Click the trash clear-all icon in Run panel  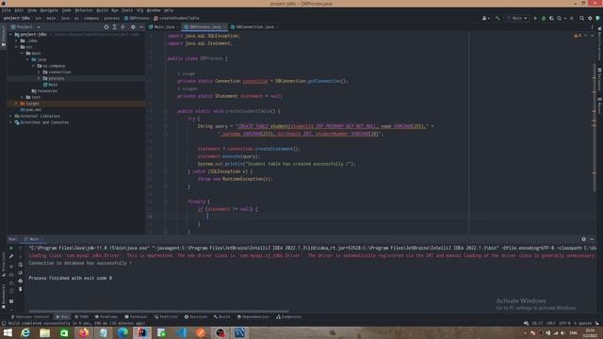pyautogui.click(x=21, y=289)
